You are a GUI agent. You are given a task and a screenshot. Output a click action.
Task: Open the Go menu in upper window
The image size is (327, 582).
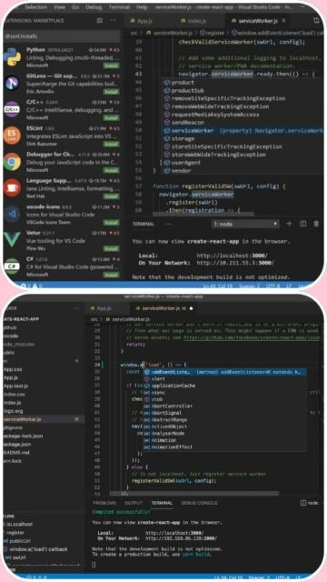pyautogui.click(x=75, y=7)
